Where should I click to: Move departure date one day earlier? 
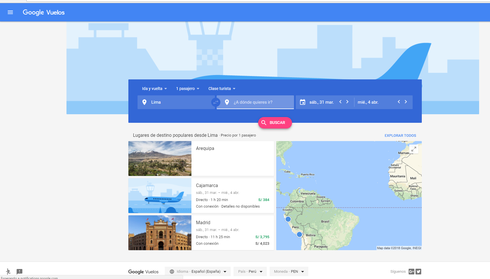[x=340, y=102]
